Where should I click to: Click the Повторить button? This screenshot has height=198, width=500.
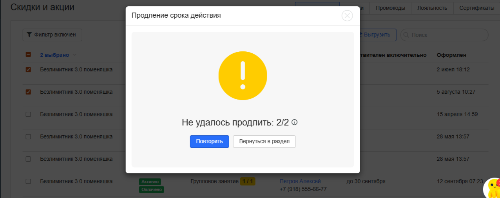(x=210, y=142)
